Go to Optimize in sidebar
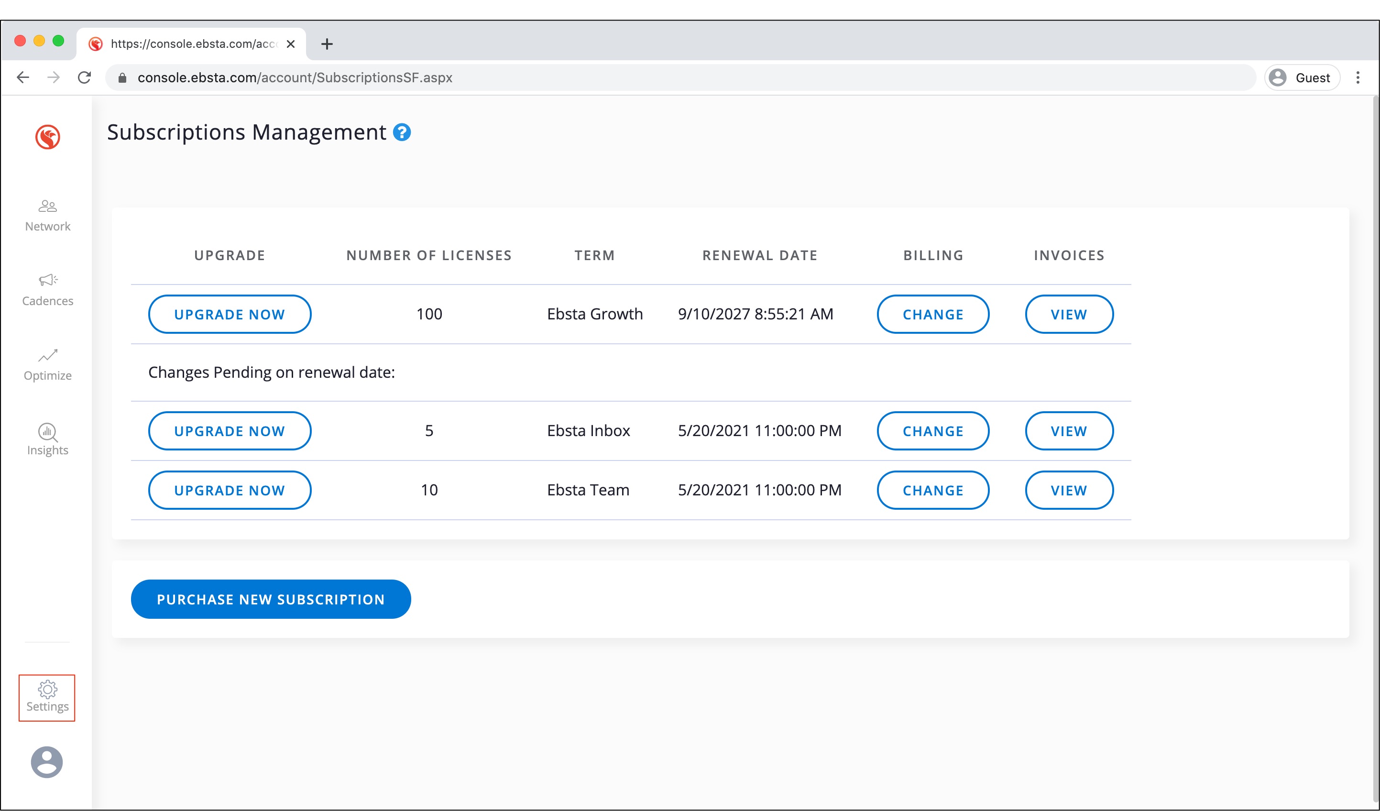1380x811 pixels. coord(48,365)
